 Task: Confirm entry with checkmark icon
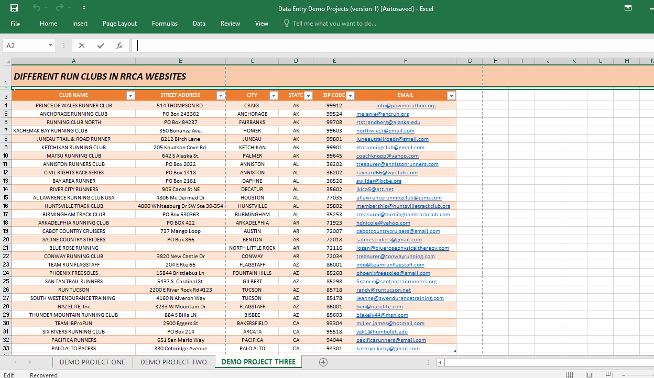pos(101,46)
